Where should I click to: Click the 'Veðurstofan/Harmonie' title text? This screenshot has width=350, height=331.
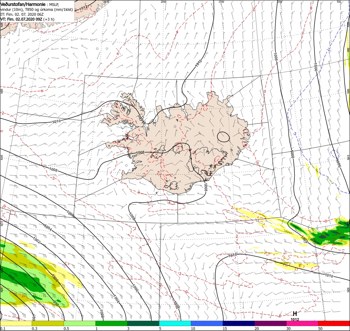pos(23,4)
